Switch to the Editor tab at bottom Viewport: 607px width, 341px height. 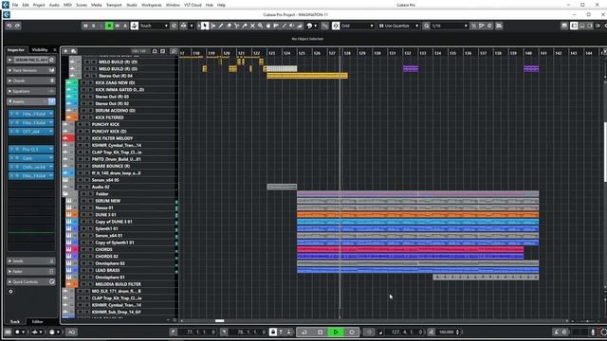pyautogui.click(x=37, y=321)
